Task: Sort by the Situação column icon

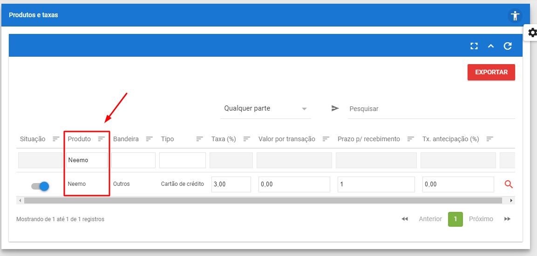Action: (56, 139)
